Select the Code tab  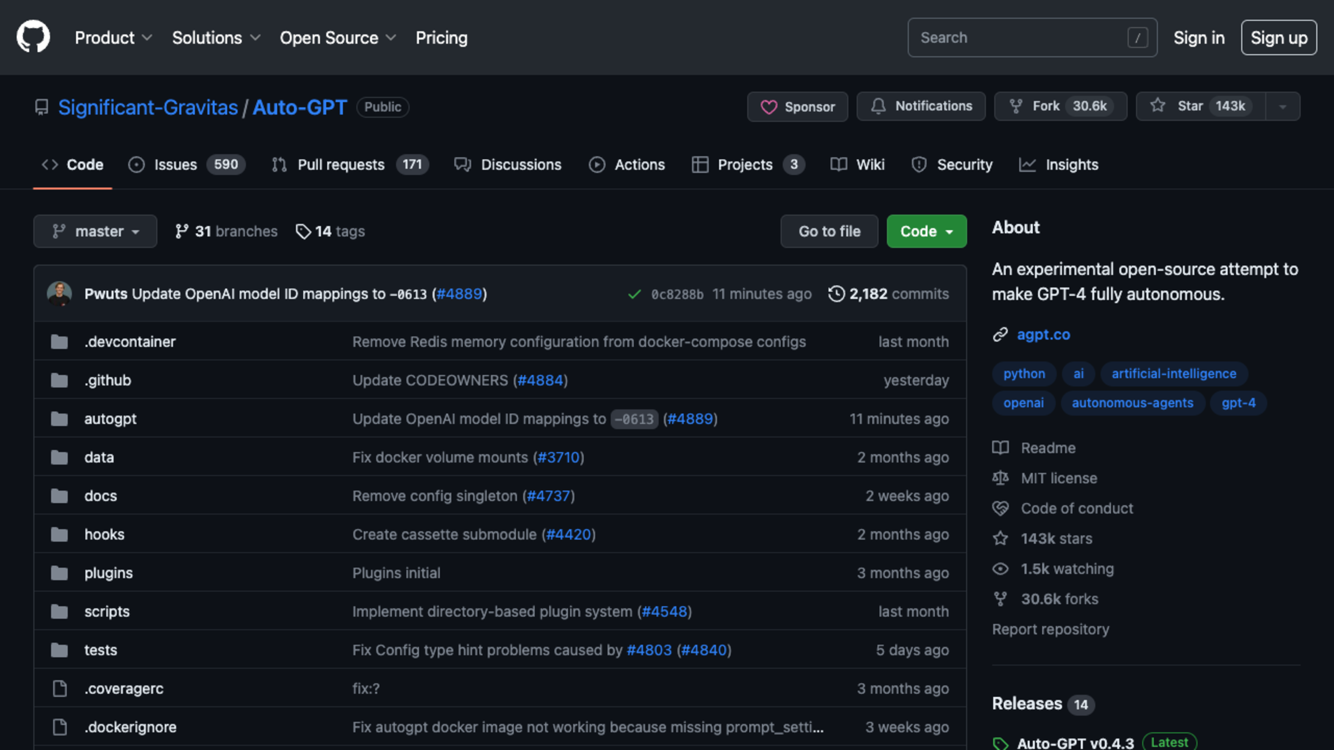[x=73, y=165]
